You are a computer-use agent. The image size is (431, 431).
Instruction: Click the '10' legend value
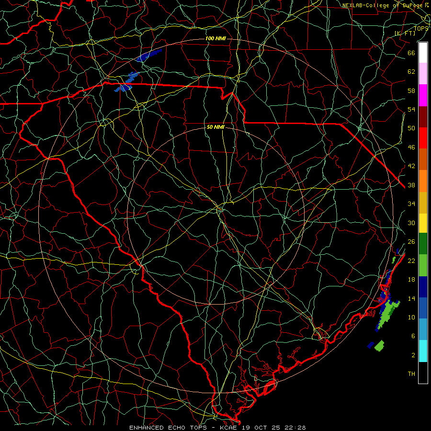411,317
